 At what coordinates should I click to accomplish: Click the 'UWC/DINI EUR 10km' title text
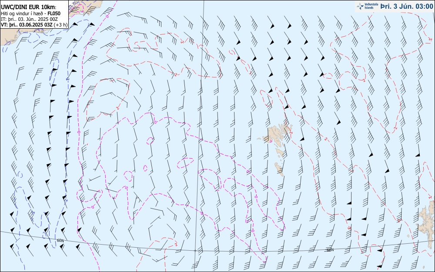coord(28,7)
